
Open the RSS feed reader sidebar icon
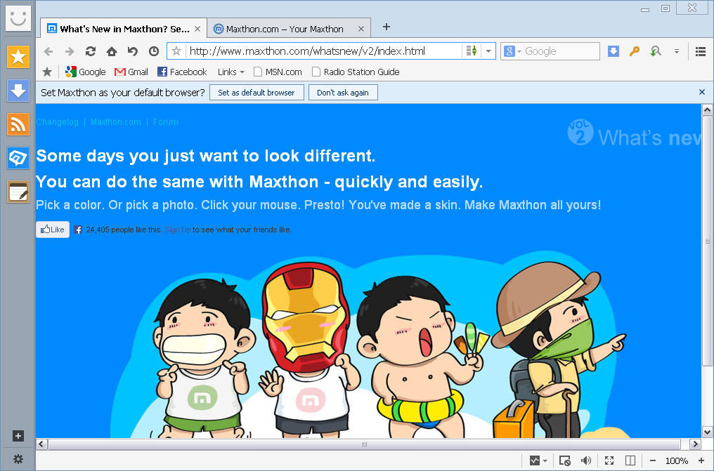coord(18,125)
